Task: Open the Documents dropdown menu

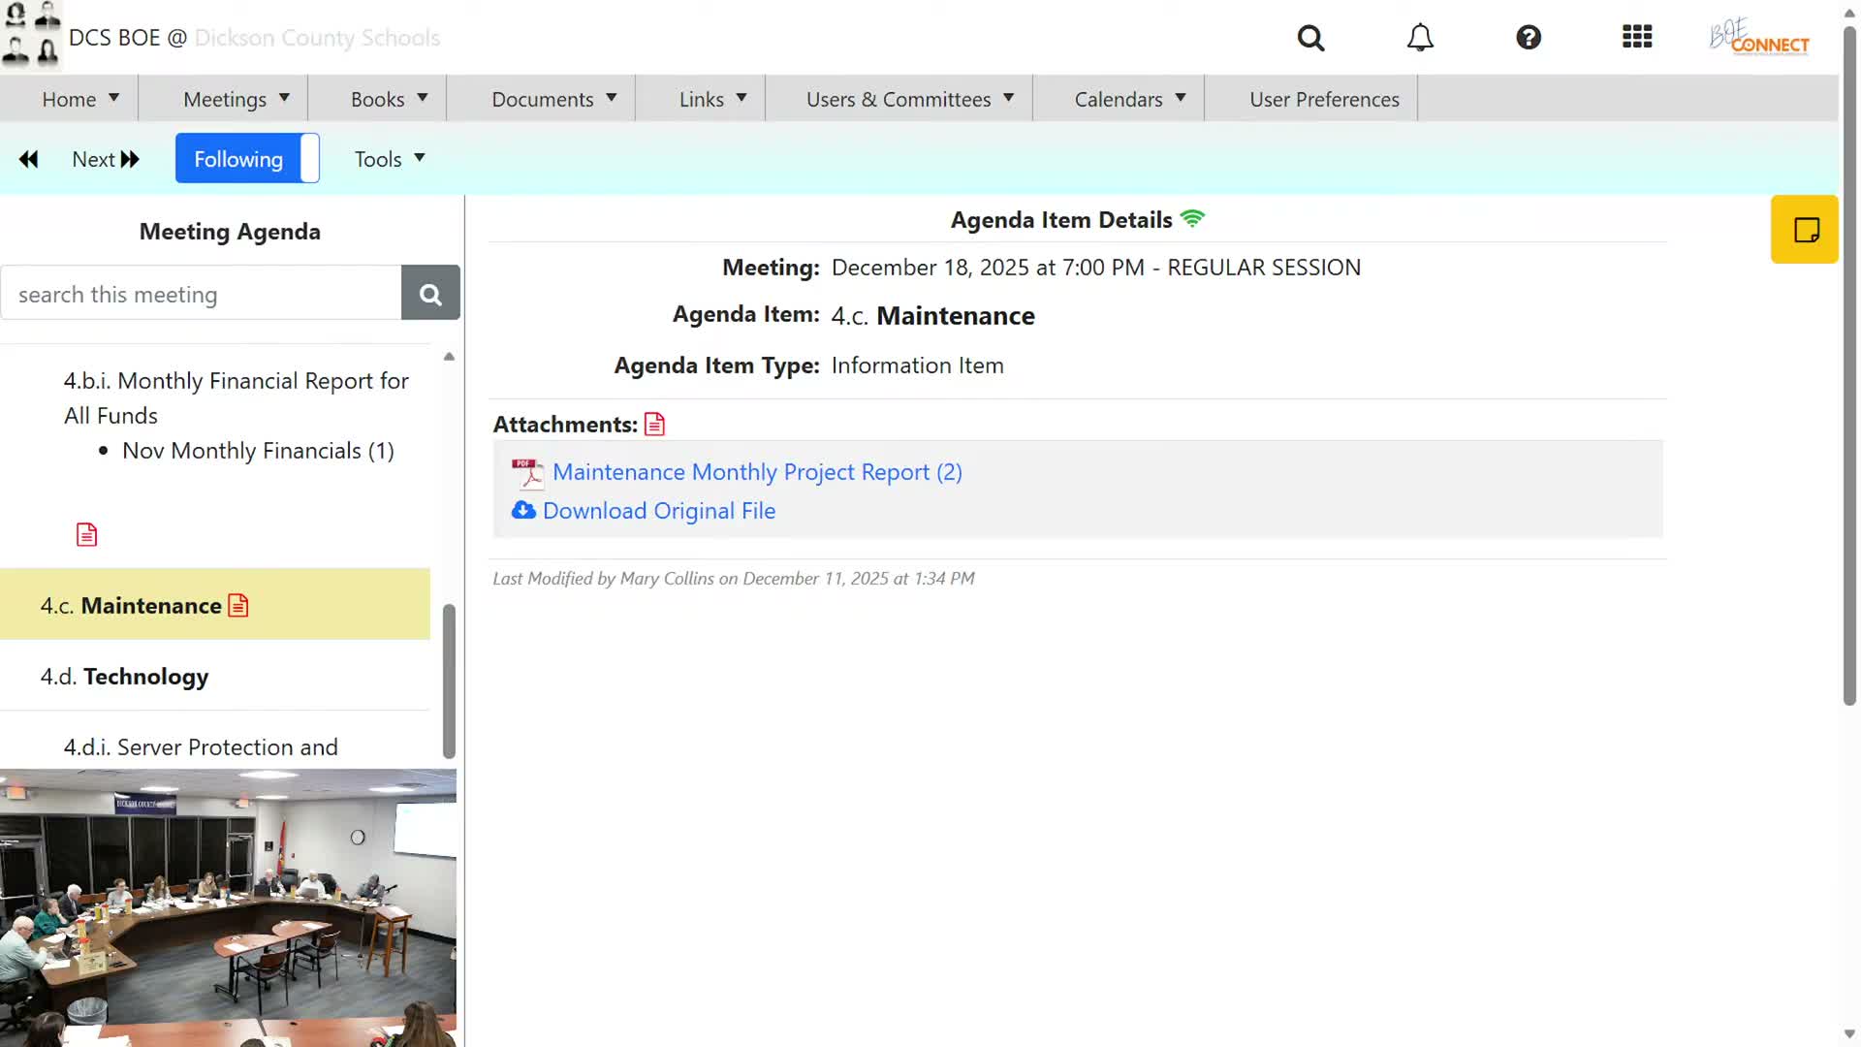Action: (x=553, y=99)
